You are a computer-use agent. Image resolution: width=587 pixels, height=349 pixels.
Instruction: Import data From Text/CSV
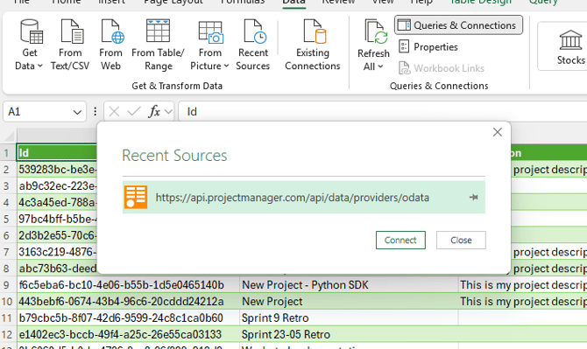tap(70, 45)
